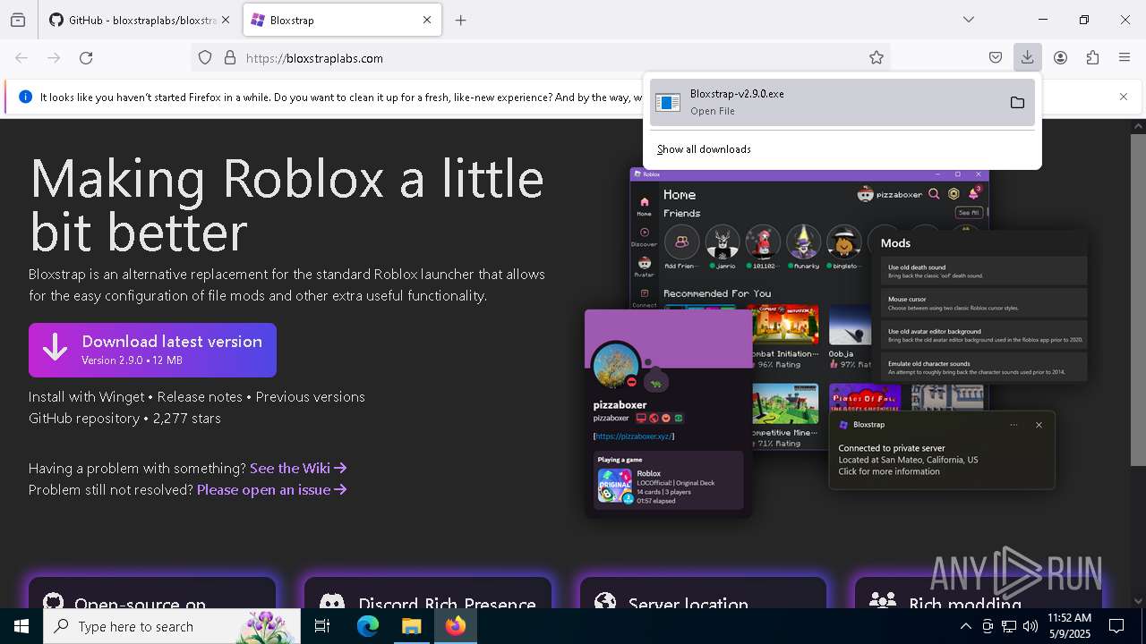Open Task View on taskbar
1146x644 pixels.
[x=322, y=626]
